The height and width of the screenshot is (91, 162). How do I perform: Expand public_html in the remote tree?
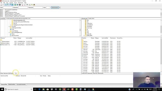(x=84, y=35)
